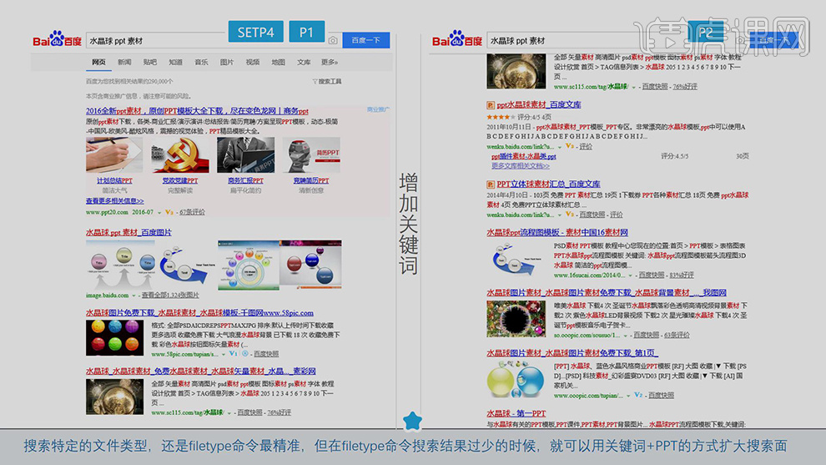Image resolution: width=826 pixels, height=465 pixels.
Task: Click the P document icon before PPT立体球素材汇总
Action: [x=491, y=184]
